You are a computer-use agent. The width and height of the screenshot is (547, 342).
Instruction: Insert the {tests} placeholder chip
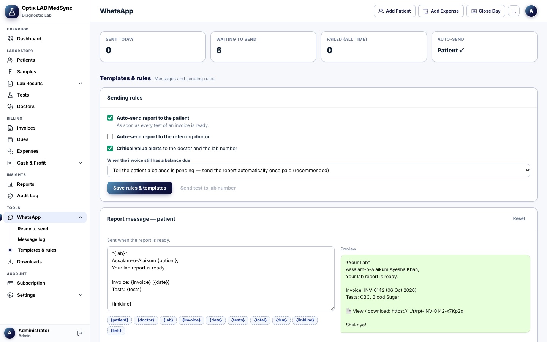(x=238, y=320)
